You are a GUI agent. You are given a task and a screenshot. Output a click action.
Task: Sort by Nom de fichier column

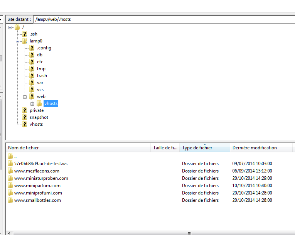coord(78,148)
